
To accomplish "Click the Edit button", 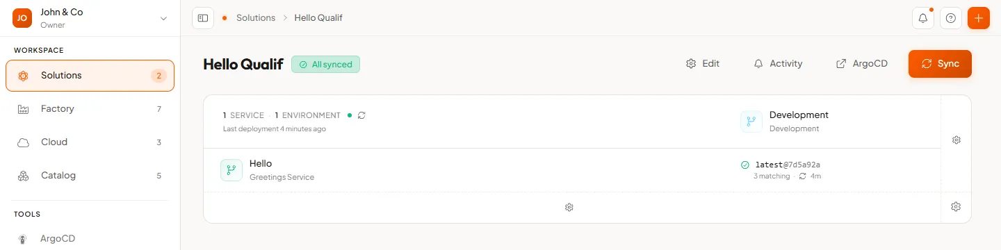I will (x=703, y=64).
